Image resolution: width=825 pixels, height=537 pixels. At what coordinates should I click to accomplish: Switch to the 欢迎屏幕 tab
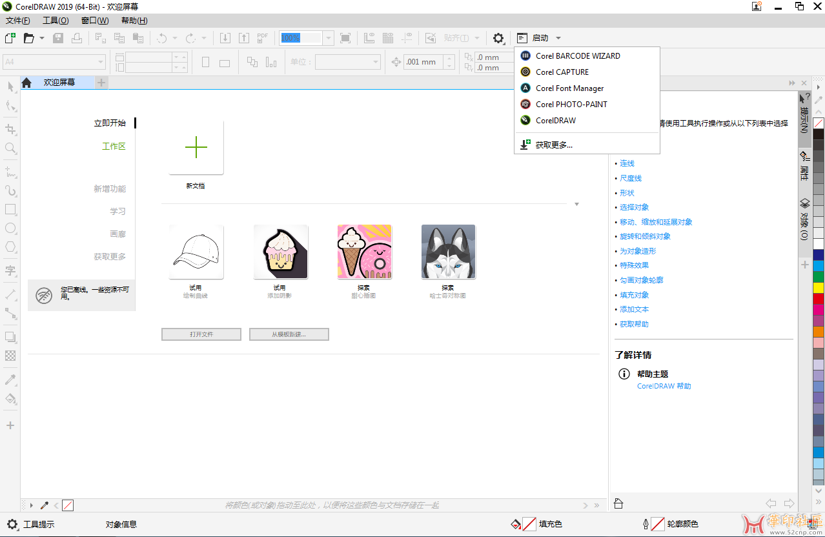(59, 83)
